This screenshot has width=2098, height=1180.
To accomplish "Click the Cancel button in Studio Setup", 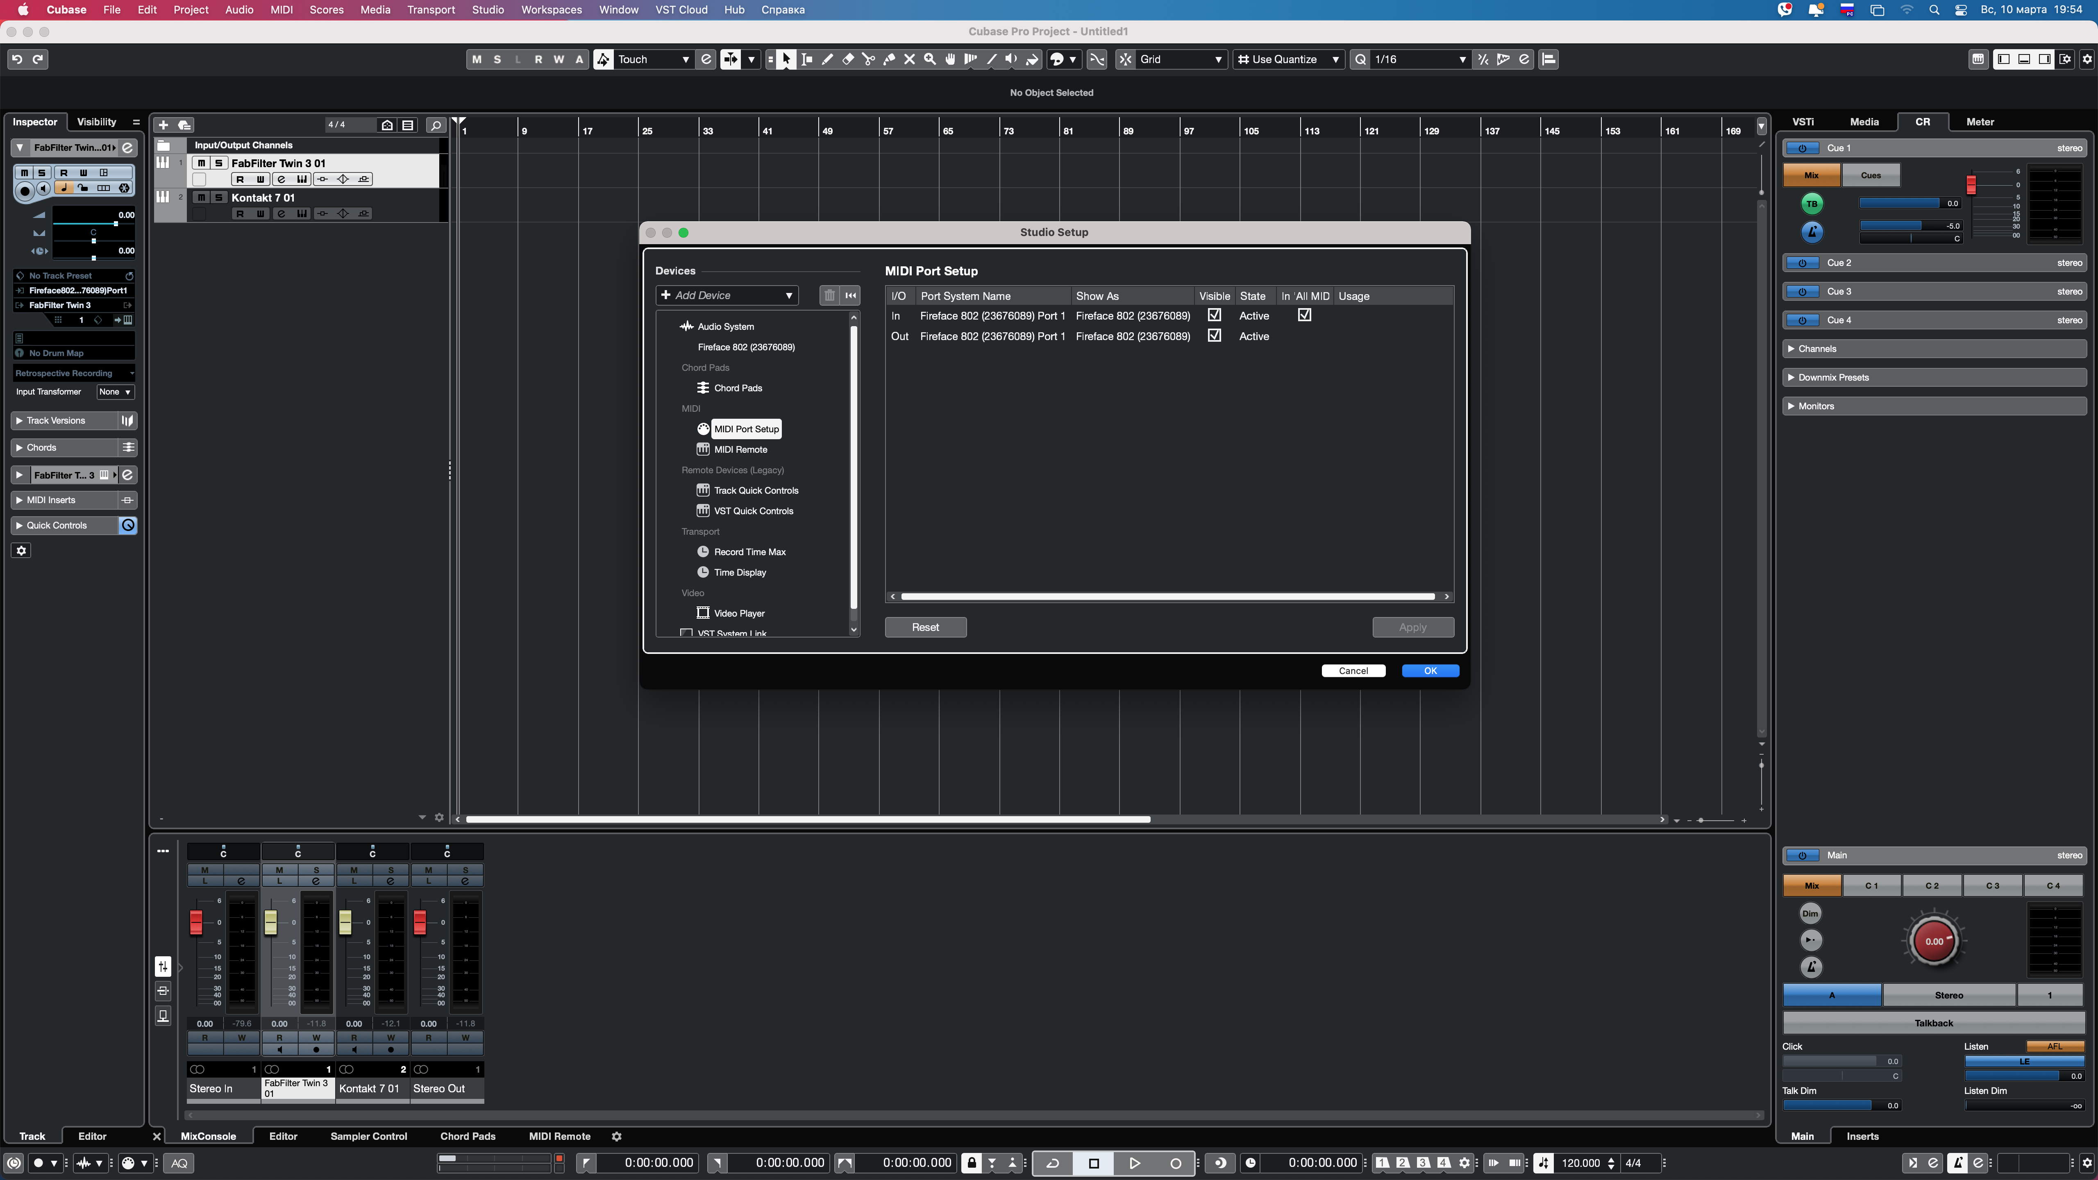I will [1353, 671].
